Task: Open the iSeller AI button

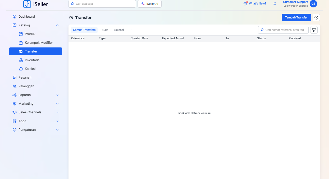Action: point(149,4)
